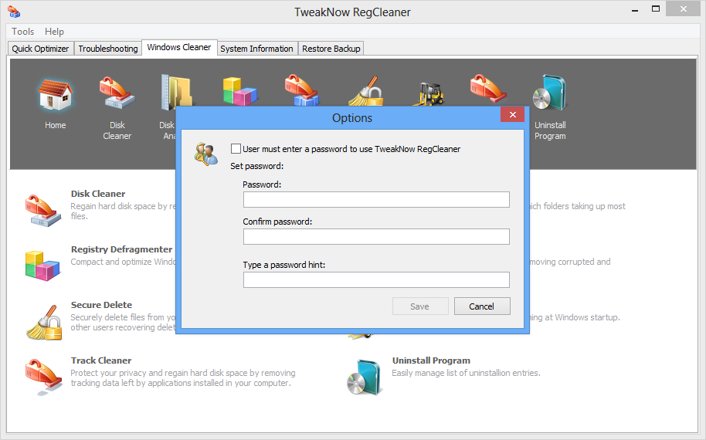
Task: Click the disc box icon beside Uninstall Program list entry
Action: click(x=365, y=377)
